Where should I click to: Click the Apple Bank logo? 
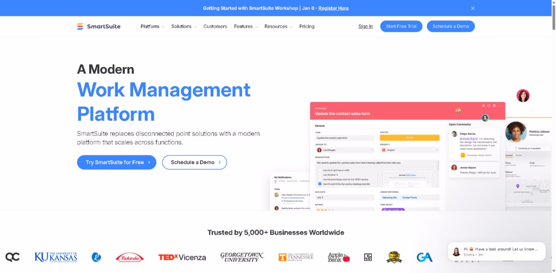(338, 257)
